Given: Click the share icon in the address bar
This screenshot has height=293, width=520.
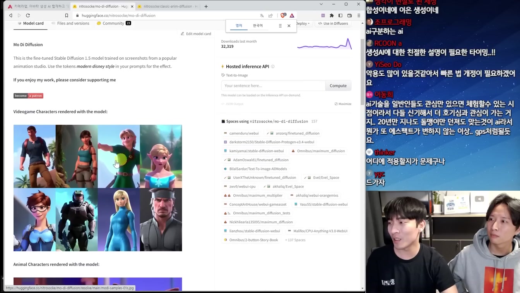Looking at the screenshot, I should click(270, 16).
